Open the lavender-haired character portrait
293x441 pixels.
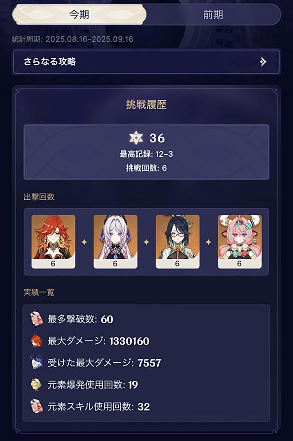click(x=115, y=242)
